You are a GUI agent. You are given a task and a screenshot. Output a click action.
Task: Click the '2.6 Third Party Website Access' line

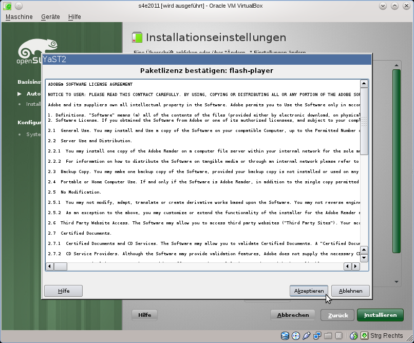click(x=204, y=223)
